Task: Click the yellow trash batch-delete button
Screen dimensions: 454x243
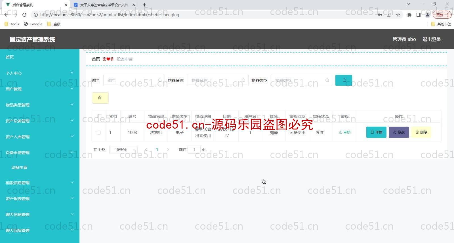Action: (100, 98)
